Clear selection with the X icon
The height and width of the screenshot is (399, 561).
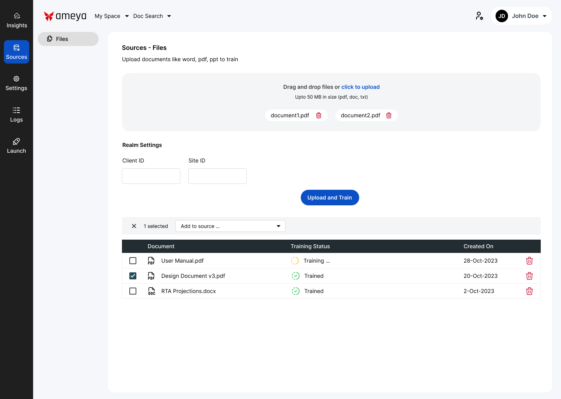point(134,226)
